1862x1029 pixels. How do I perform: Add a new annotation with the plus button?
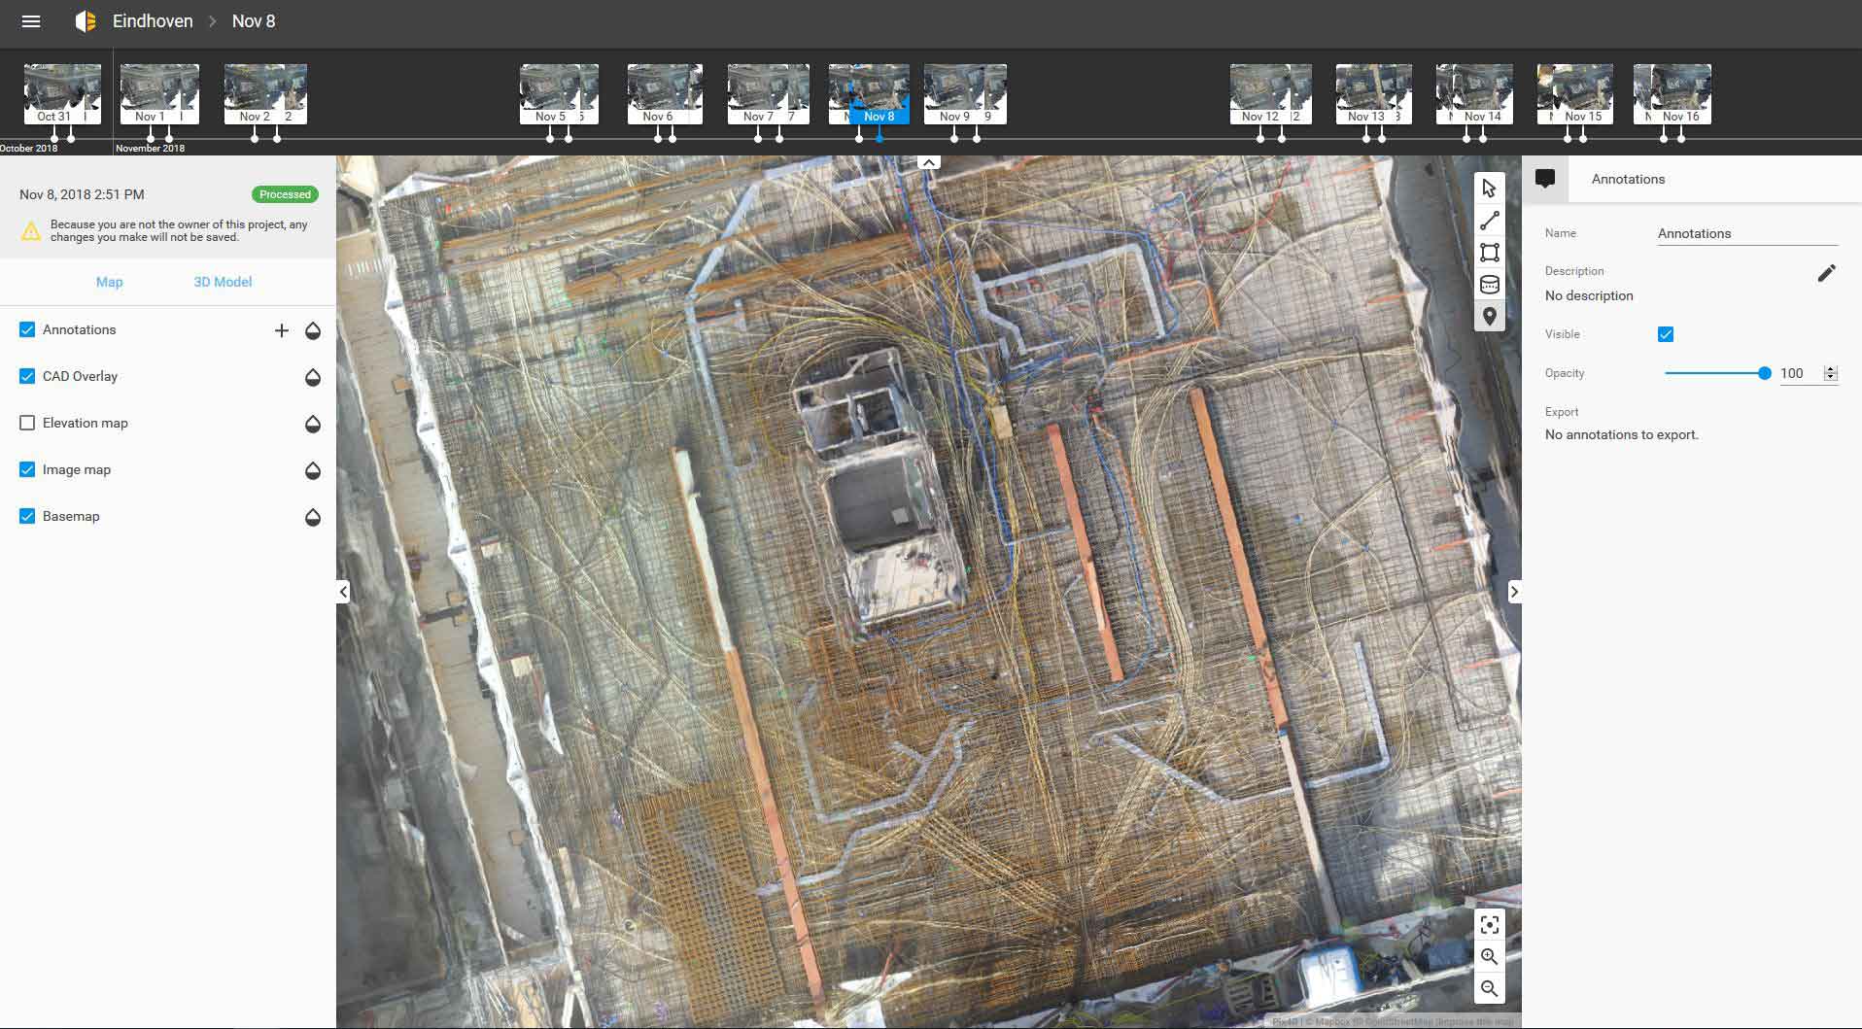(282, 330)
